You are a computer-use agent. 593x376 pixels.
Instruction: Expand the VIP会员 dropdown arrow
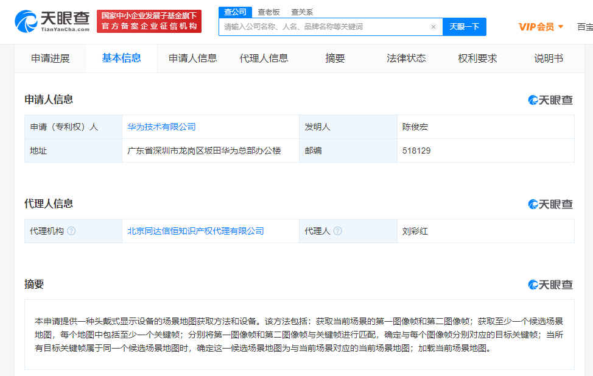click(561, 26)
